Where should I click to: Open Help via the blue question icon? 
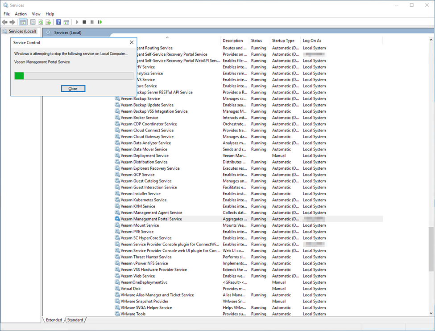coord(58,22)
